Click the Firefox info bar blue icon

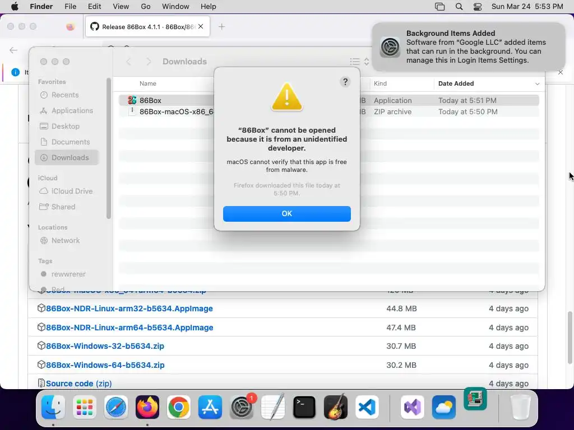(x=15, y=72)
